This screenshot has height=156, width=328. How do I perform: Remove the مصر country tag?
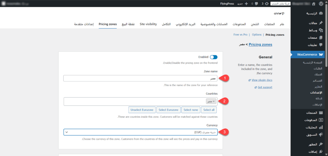pyautogui.click(x=214, y=101)
